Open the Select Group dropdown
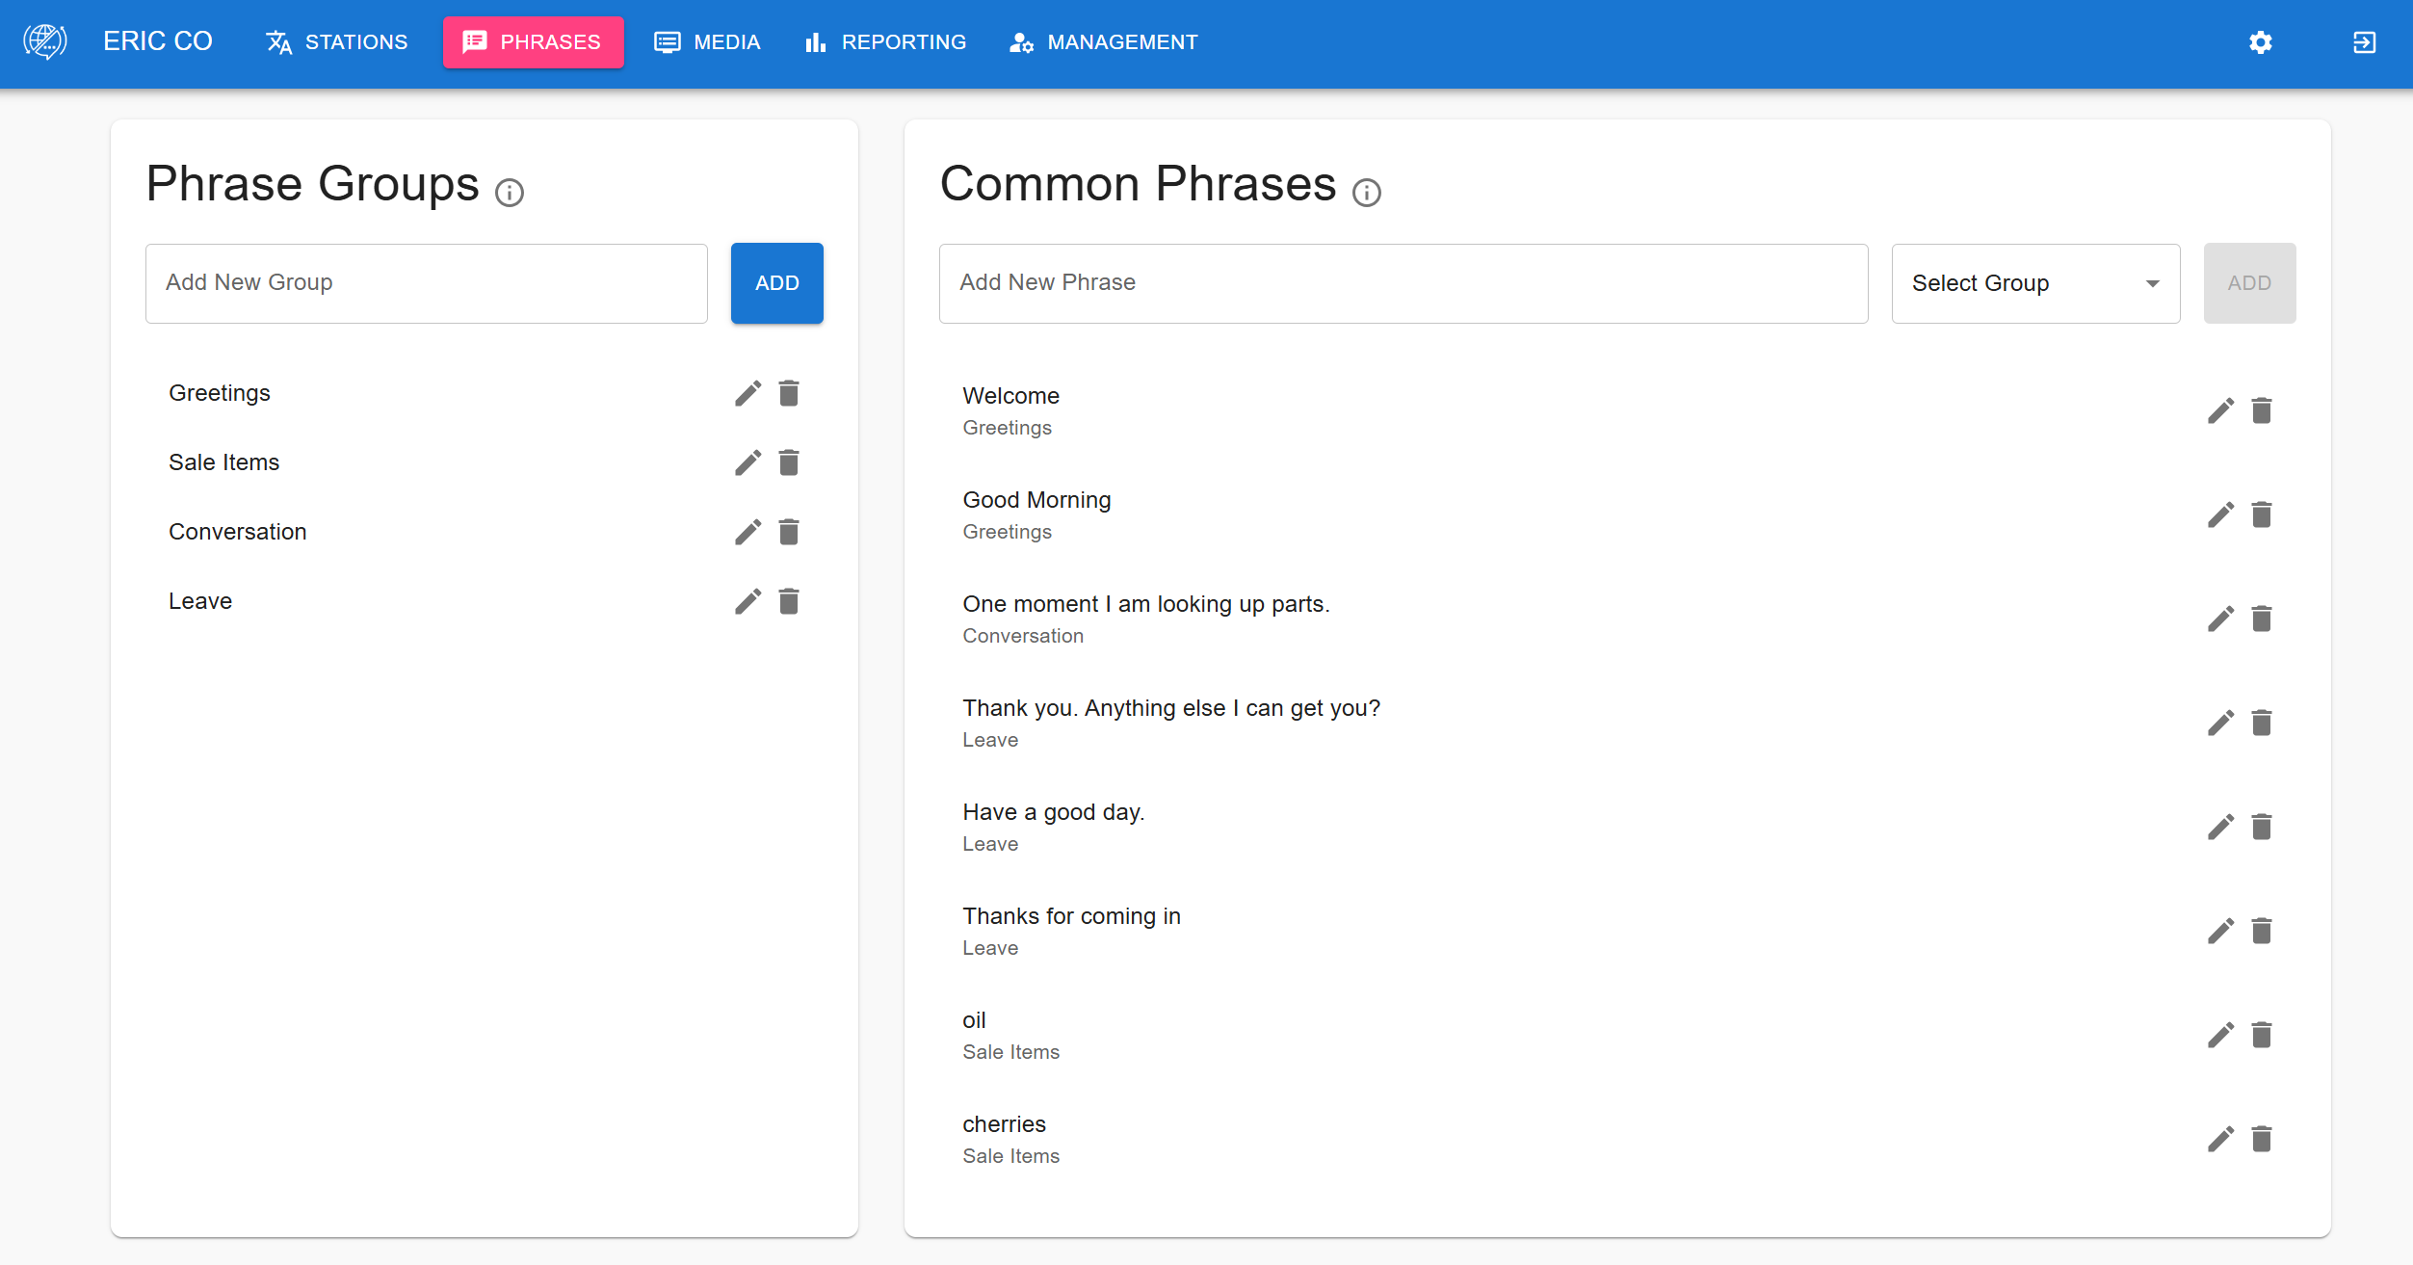This screenshot has width=2413, height=1265. [2034, 282]
